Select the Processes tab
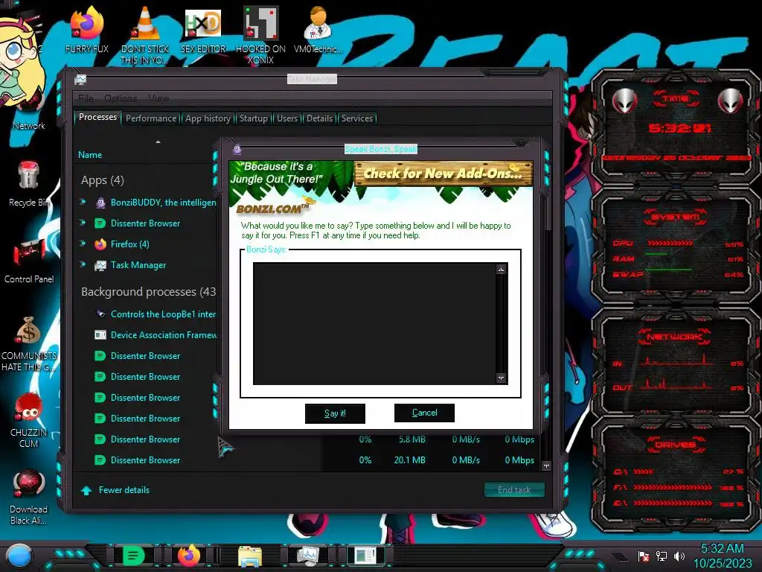 (x=97, y=117)
